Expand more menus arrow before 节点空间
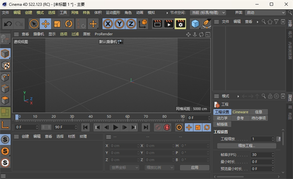 point(167,13)
